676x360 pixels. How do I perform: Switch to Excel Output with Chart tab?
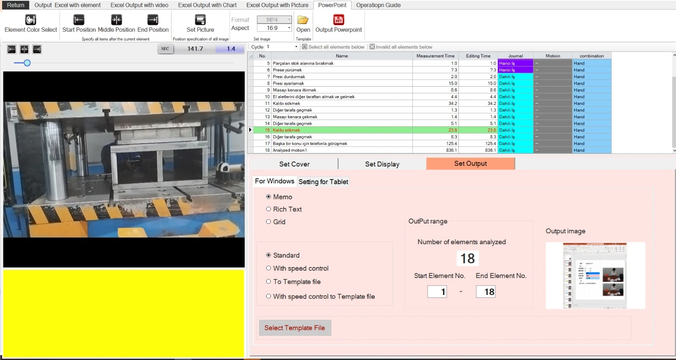click(207, 5)
